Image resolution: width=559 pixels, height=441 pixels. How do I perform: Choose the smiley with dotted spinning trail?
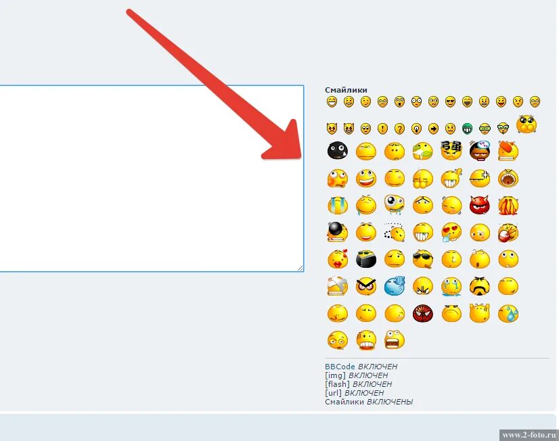click(x=395, y=232)
